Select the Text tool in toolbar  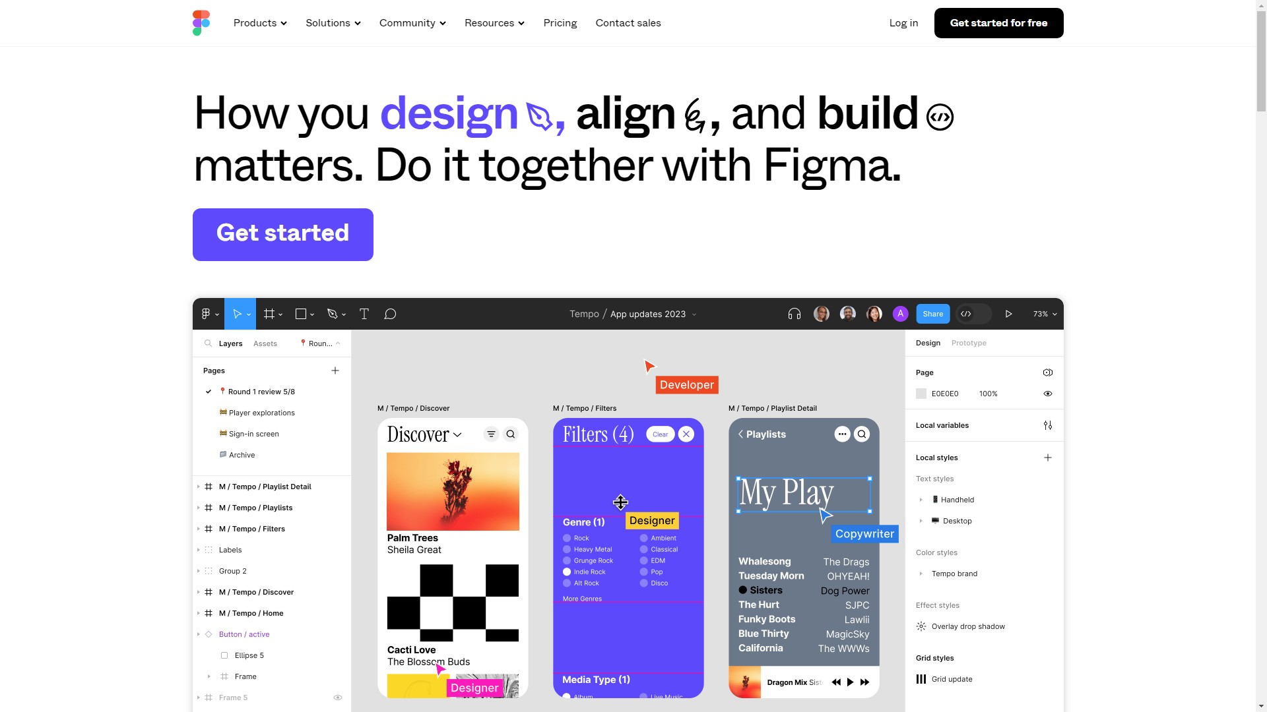pos(364,314)
